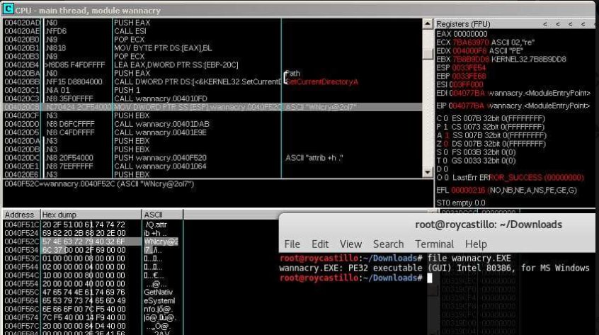Image resolution: width=599 pixels, height=335 pixels.
Task: Click the Hex dump column header
Action: pyautogui.click(x=91, y=215)
